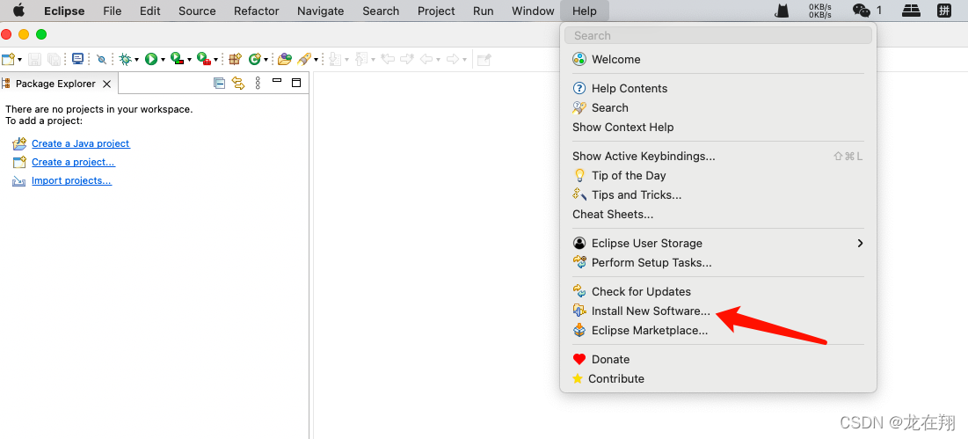Click the Previous Annotation toolbar icon

(x=361, y=59)
